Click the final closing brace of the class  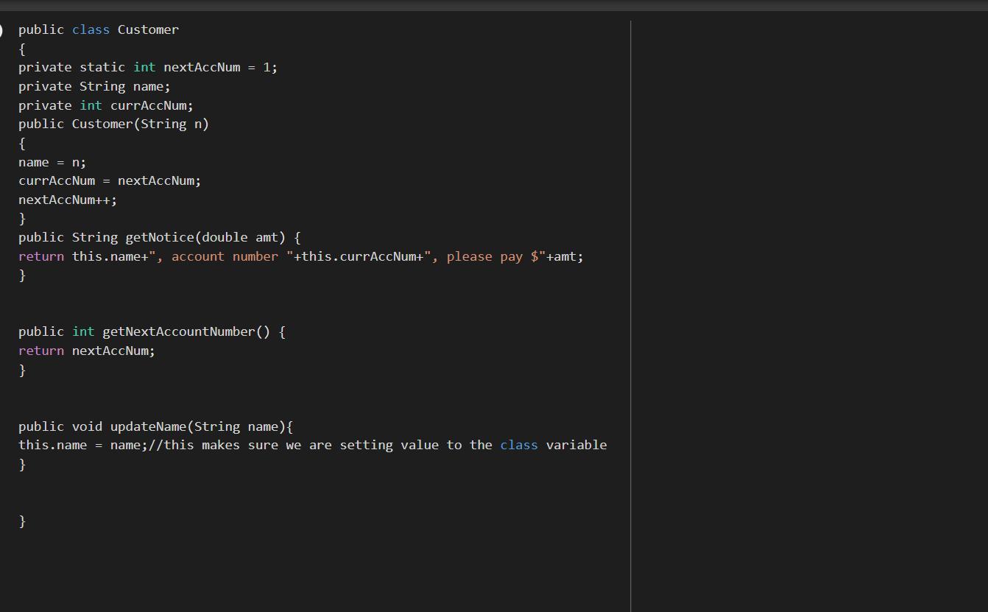(22, 521)
